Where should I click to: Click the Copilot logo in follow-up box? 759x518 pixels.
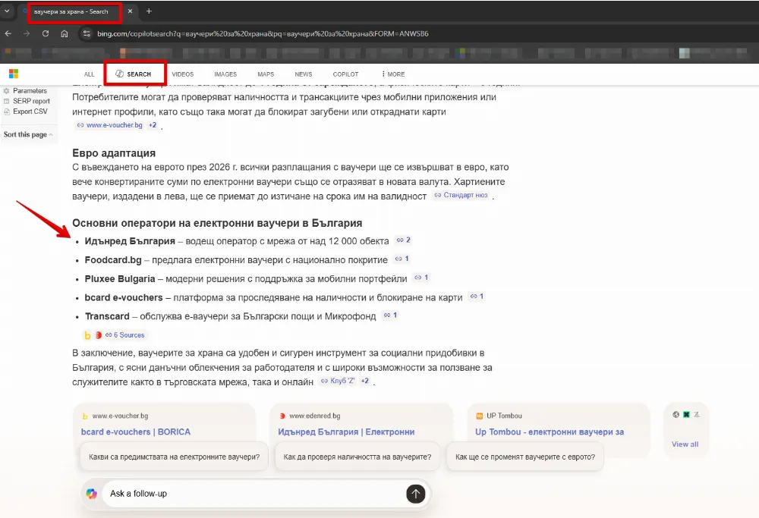[92, 493]
